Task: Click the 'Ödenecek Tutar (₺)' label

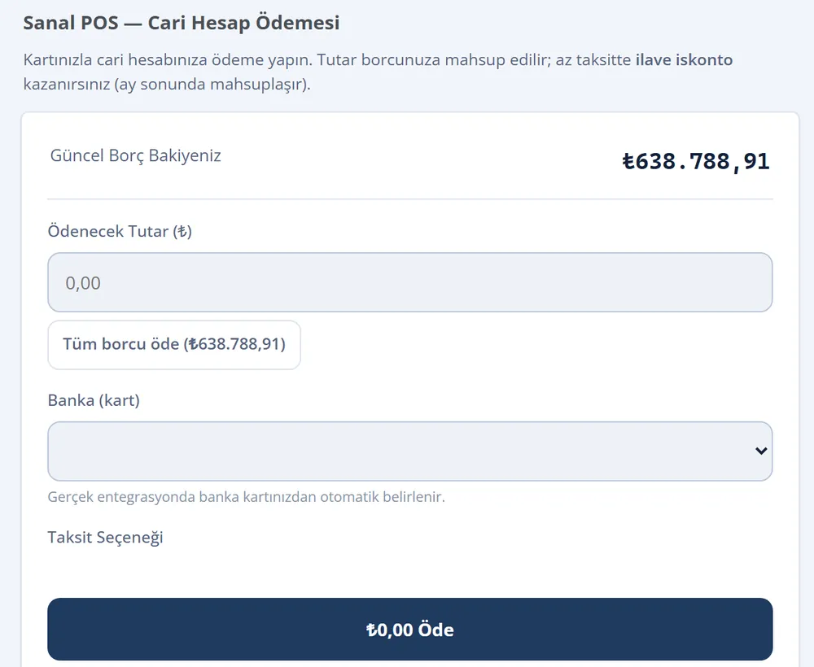Action: click(x=120, y=231)
